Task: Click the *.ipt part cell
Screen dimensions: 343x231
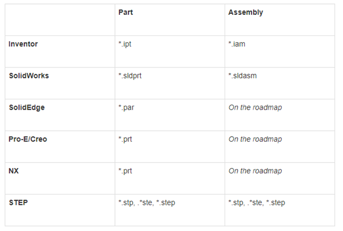Action: coord(124,44)
